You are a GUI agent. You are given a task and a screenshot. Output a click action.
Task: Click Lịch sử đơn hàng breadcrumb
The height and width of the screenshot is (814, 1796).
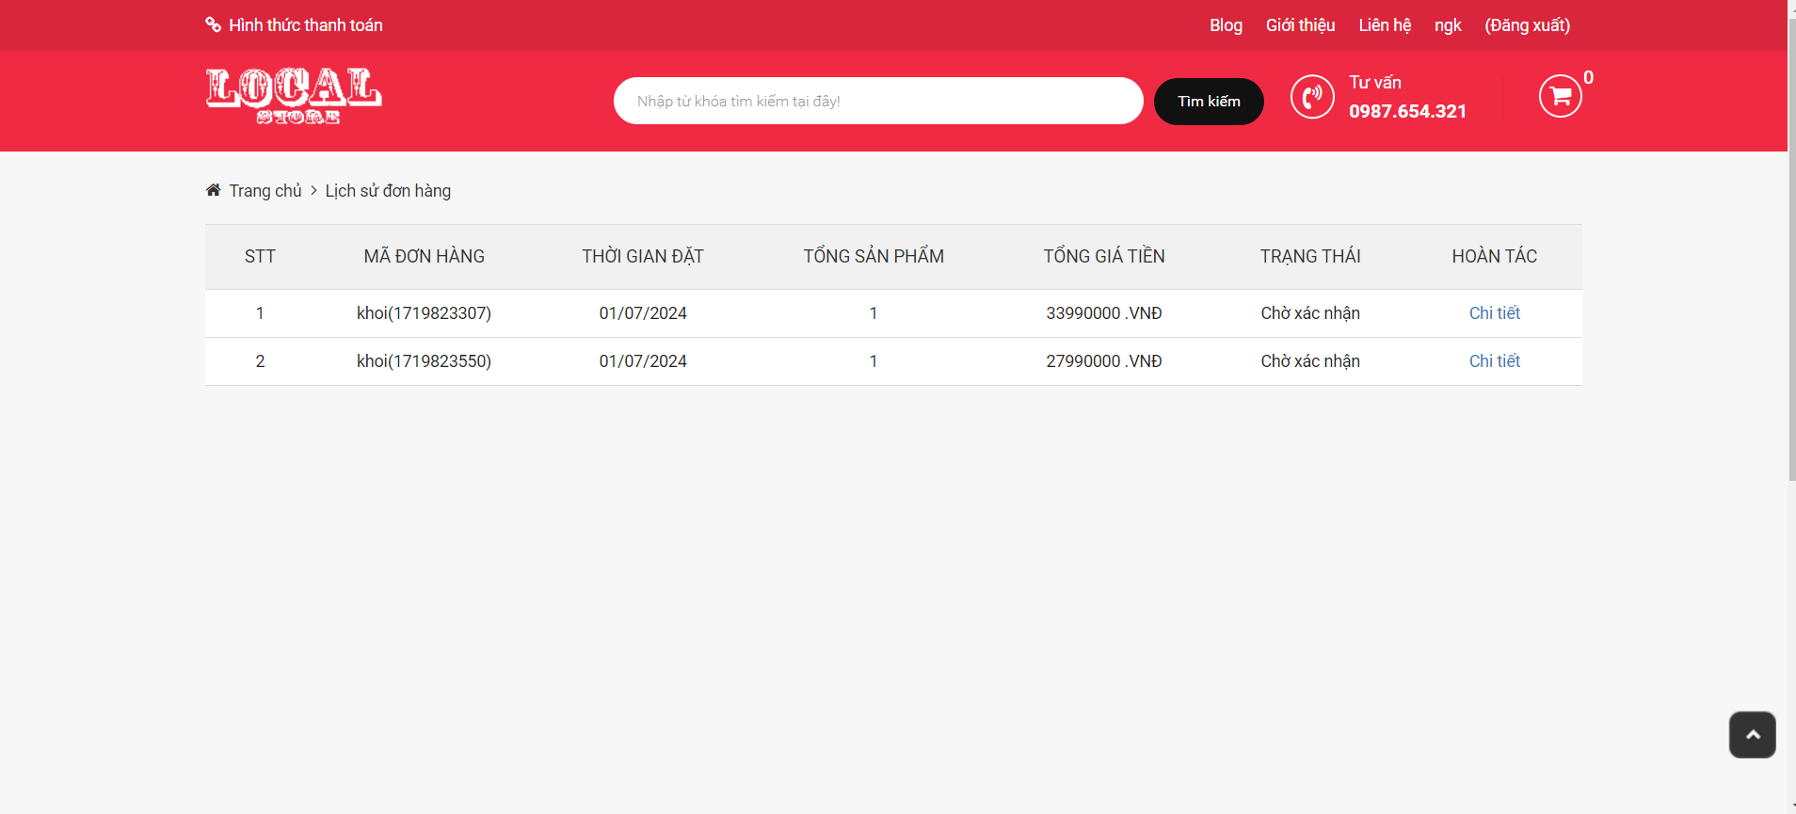coord(388,191)
